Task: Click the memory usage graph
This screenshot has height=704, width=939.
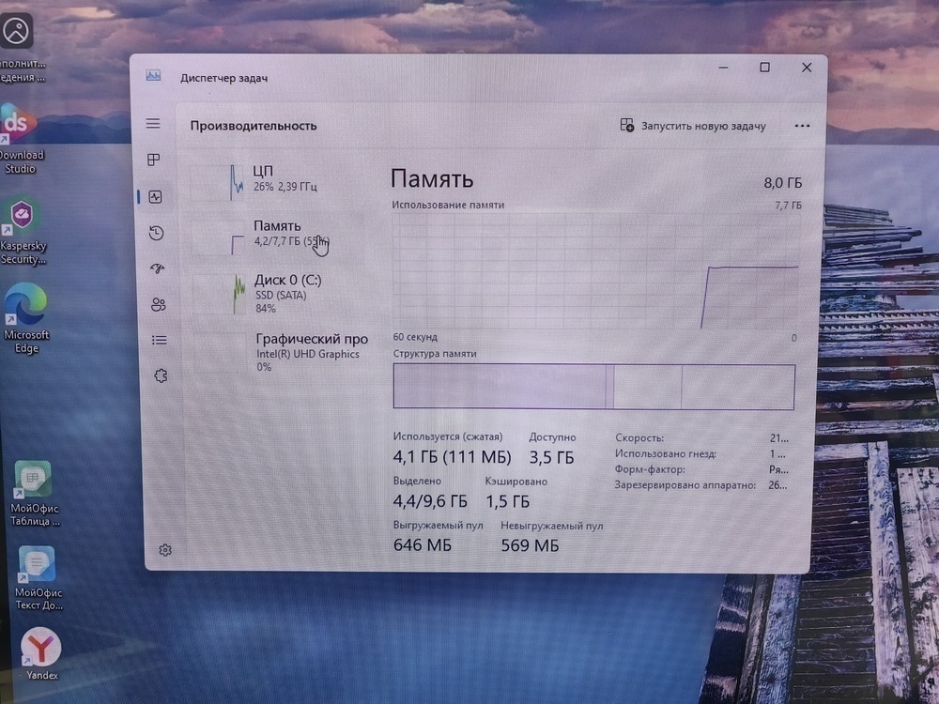Action: coord(595,271)
